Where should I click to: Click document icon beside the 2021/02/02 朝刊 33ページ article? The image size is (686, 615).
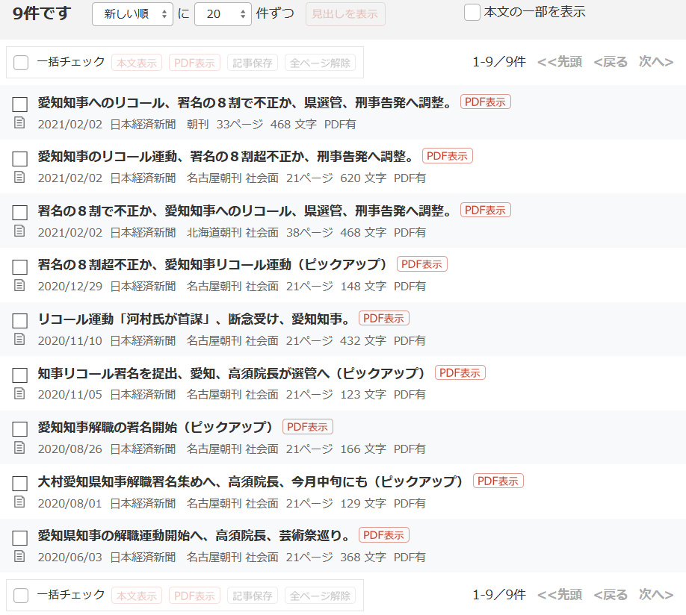(19, 123)
